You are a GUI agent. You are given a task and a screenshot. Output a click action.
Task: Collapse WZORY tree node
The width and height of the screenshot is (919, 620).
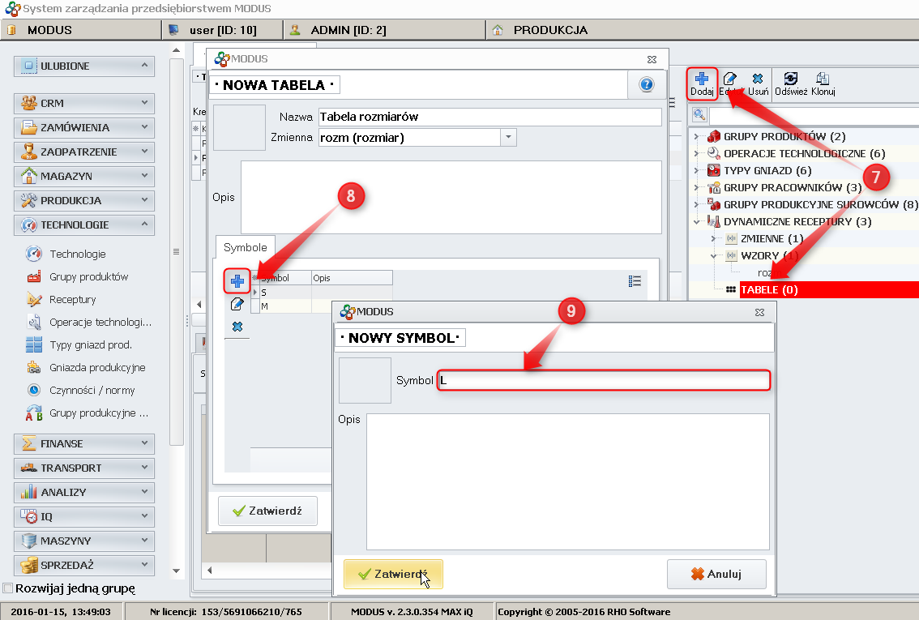(x=713, y=256)
